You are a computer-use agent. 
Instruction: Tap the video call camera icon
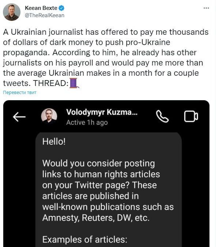[191, 116]
